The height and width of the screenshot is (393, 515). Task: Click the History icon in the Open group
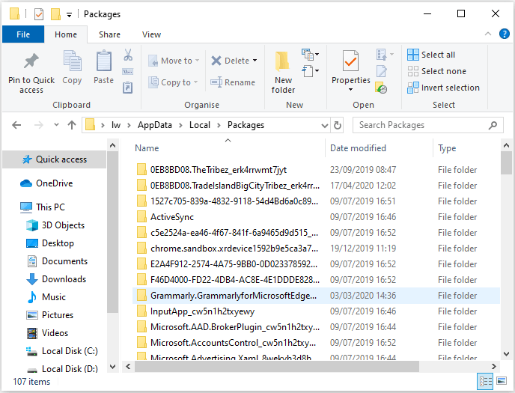pos(381,88)
